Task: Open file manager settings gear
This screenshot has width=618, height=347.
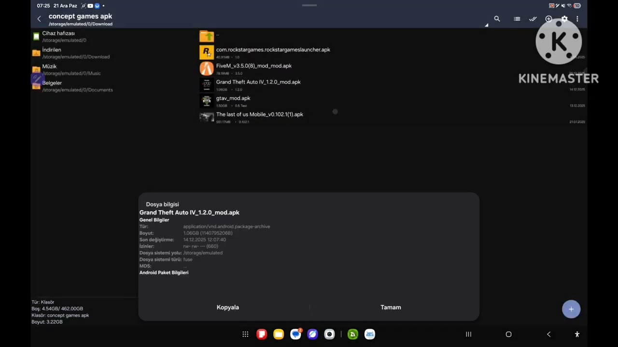Action: coord(564,19)
